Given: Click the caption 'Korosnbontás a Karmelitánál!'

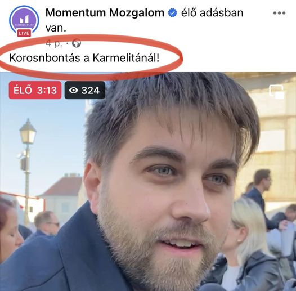Looking at the screenshot, I should point(84,58).
